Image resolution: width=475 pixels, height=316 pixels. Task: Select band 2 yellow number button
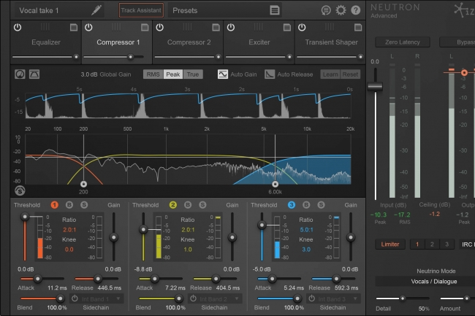(x=172, y=205)
